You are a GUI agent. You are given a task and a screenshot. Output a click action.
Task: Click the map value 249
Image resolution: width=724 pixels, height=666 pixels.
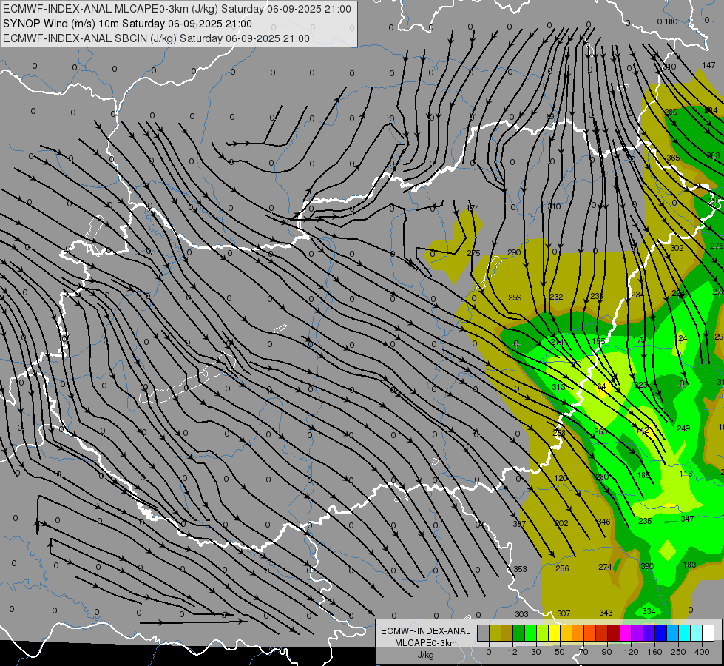click(683, 428)
